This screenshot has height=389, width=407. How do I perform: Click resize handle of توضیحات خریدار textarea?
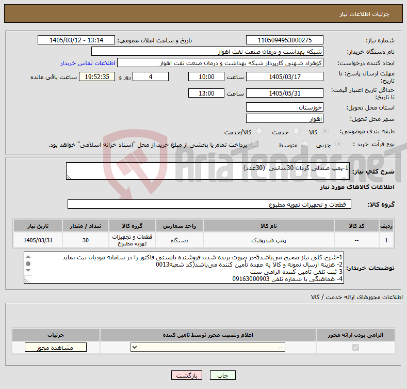tap(26, 281)
